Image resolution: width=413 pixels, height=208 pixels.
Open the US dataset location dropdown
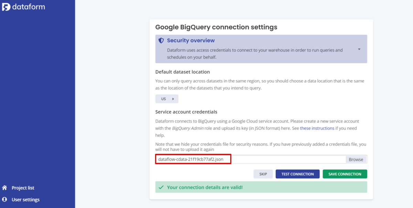(167, 99)
